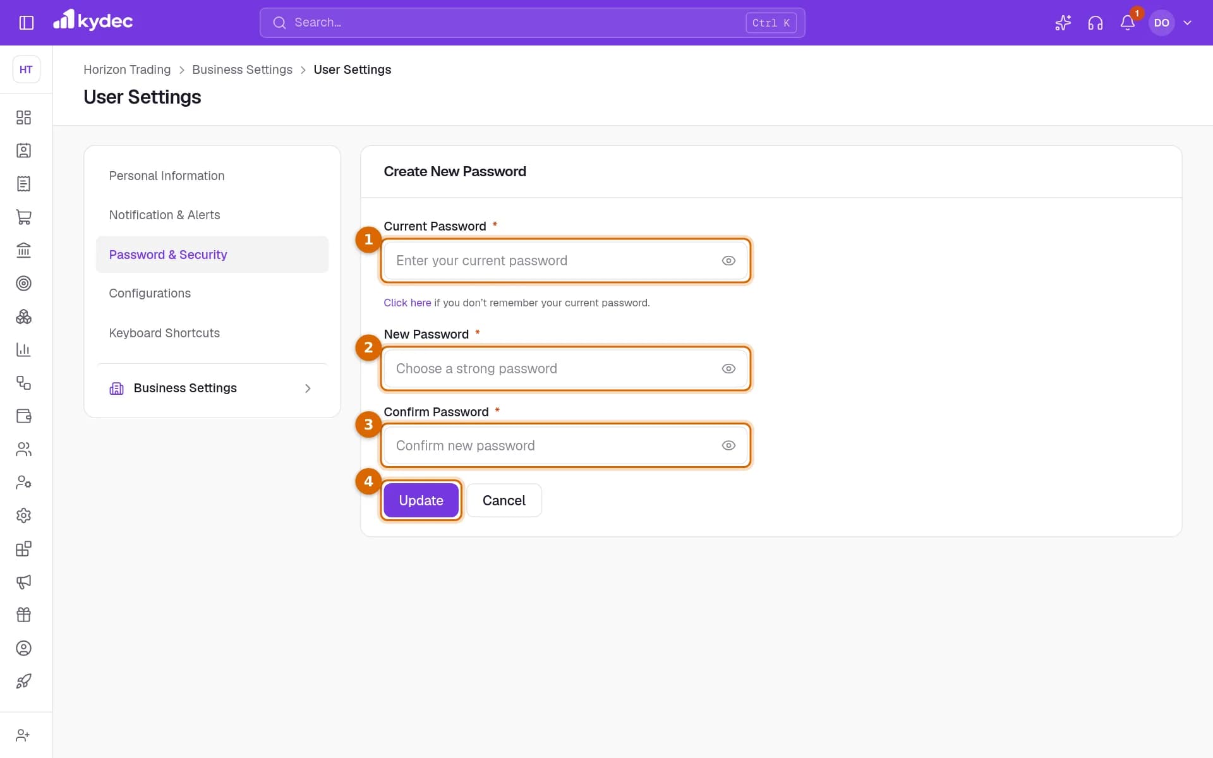Go to Business Settings breadcrumb
The image size is (1213, 758).
tap(242, 69)
